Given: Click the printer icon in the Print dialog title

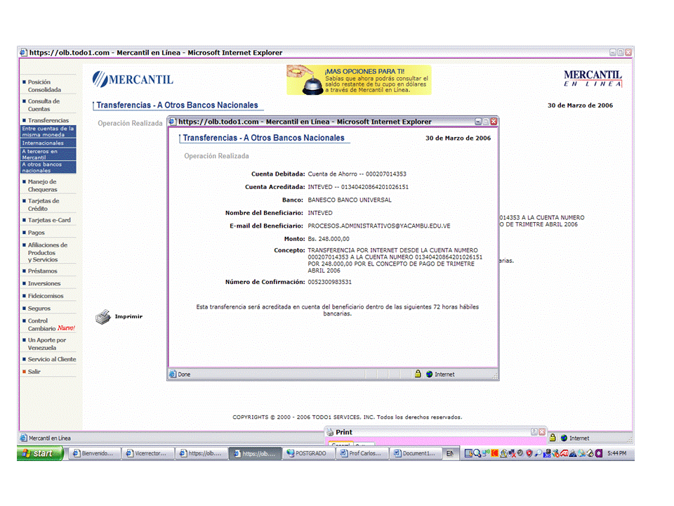Looking at the screenshot, I should pos(330,432).
